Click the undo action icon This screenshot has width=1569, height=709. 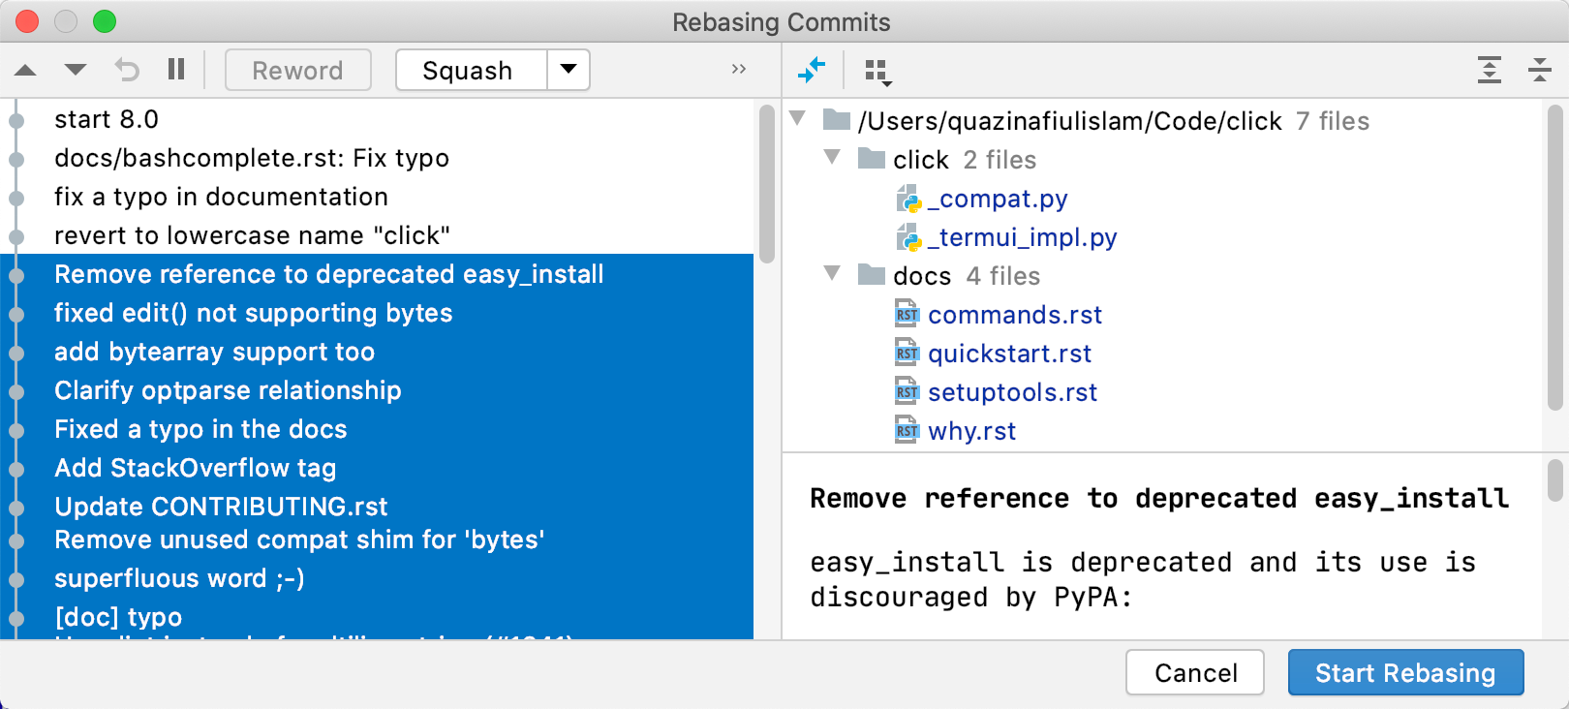coord(127,70)
